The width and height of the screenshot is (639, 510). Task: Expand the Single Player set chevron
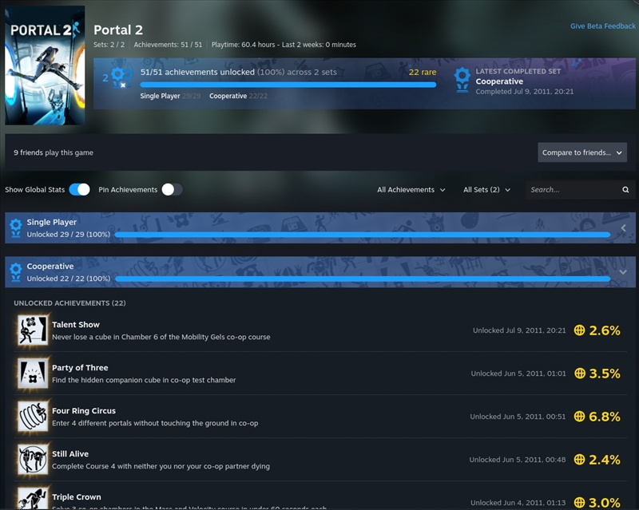623,228
